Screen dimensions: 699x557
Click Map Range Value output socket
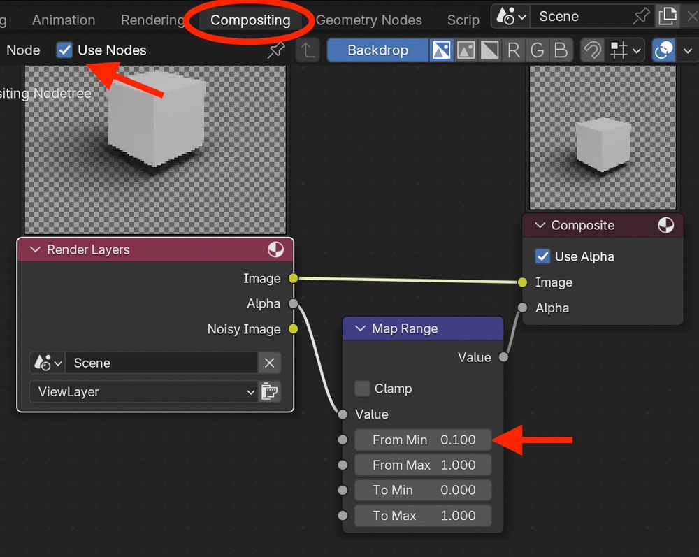click(x=503, y=357)
